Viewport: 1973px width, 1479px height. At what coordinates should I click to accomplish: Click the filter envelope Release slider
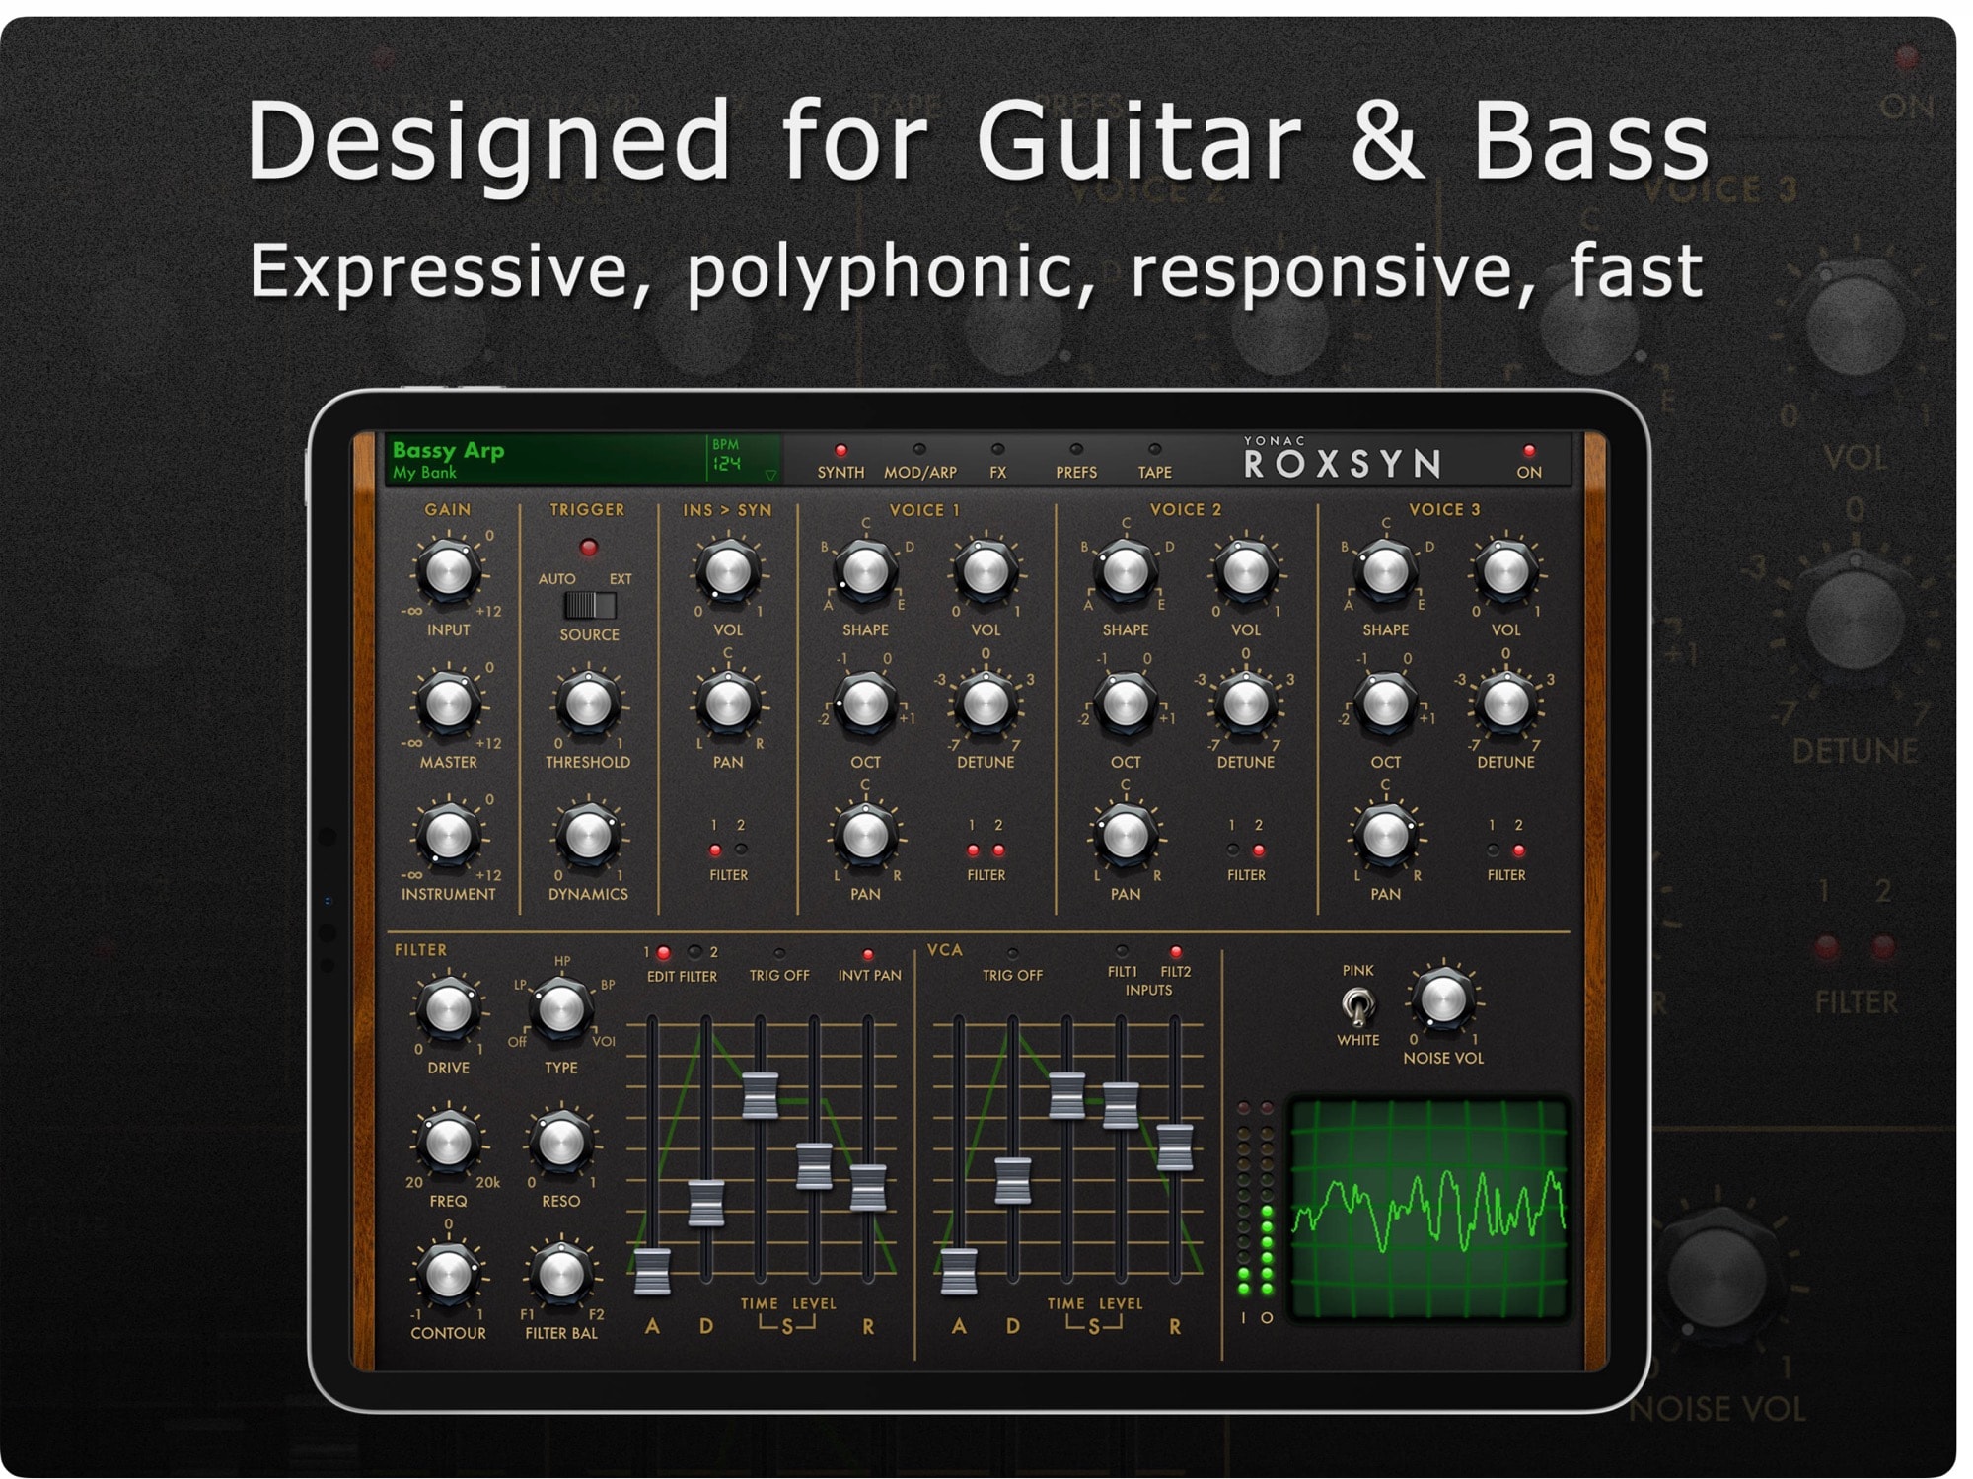868,1188
